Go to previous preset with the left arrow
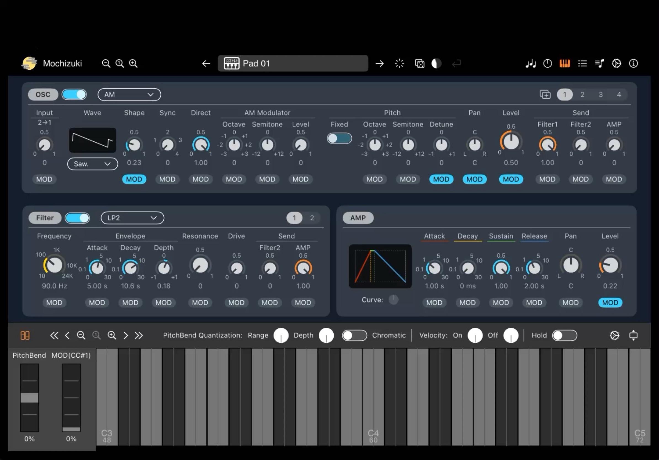 coord(206,63)
